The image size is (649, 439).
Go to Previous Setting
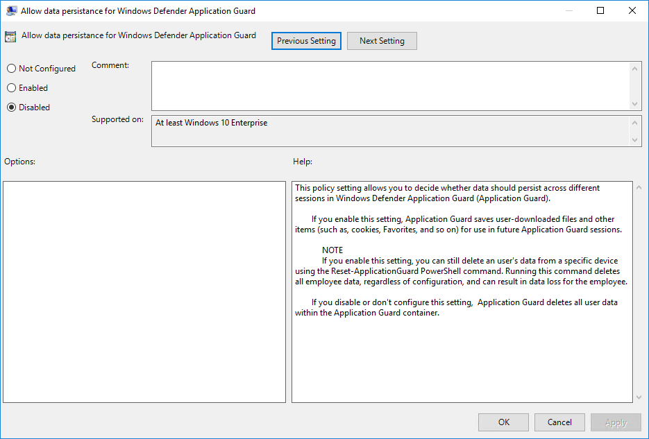pyautogui.click(x=306, y=41)
